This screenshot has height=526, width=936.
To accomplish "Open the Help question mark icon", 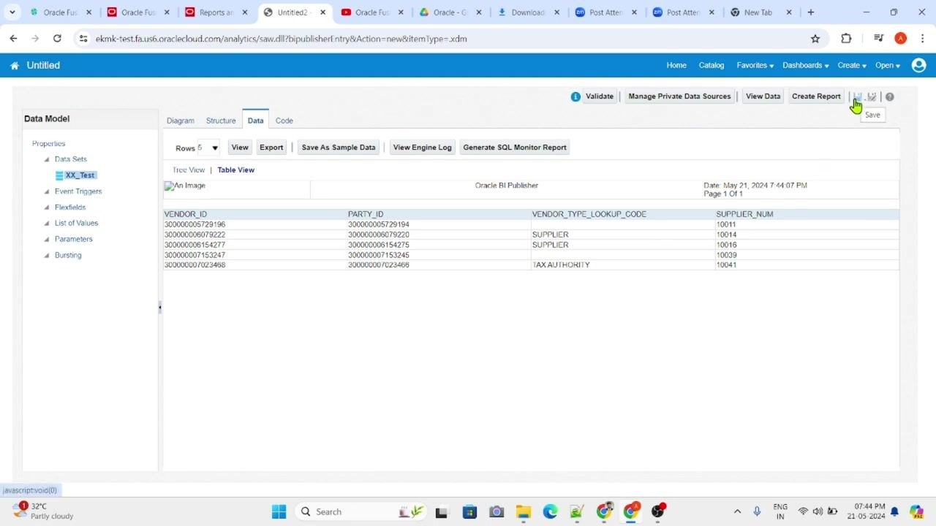I will coord(890,96).
